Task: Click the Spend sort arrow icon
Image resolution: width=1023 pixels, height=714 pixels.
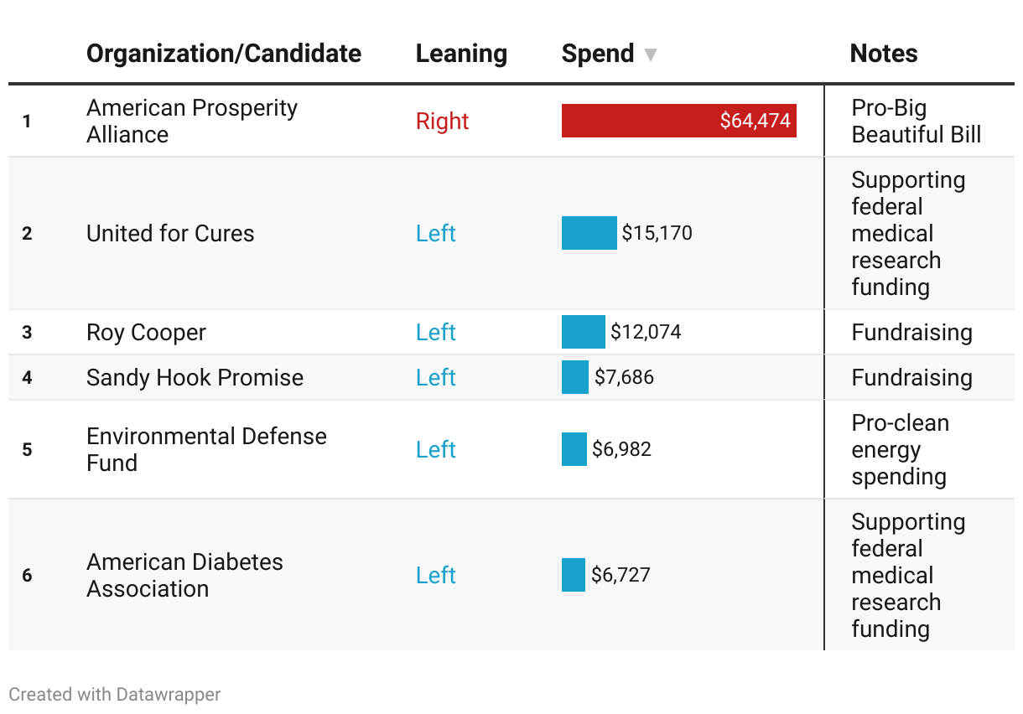Action: point(650,55)
